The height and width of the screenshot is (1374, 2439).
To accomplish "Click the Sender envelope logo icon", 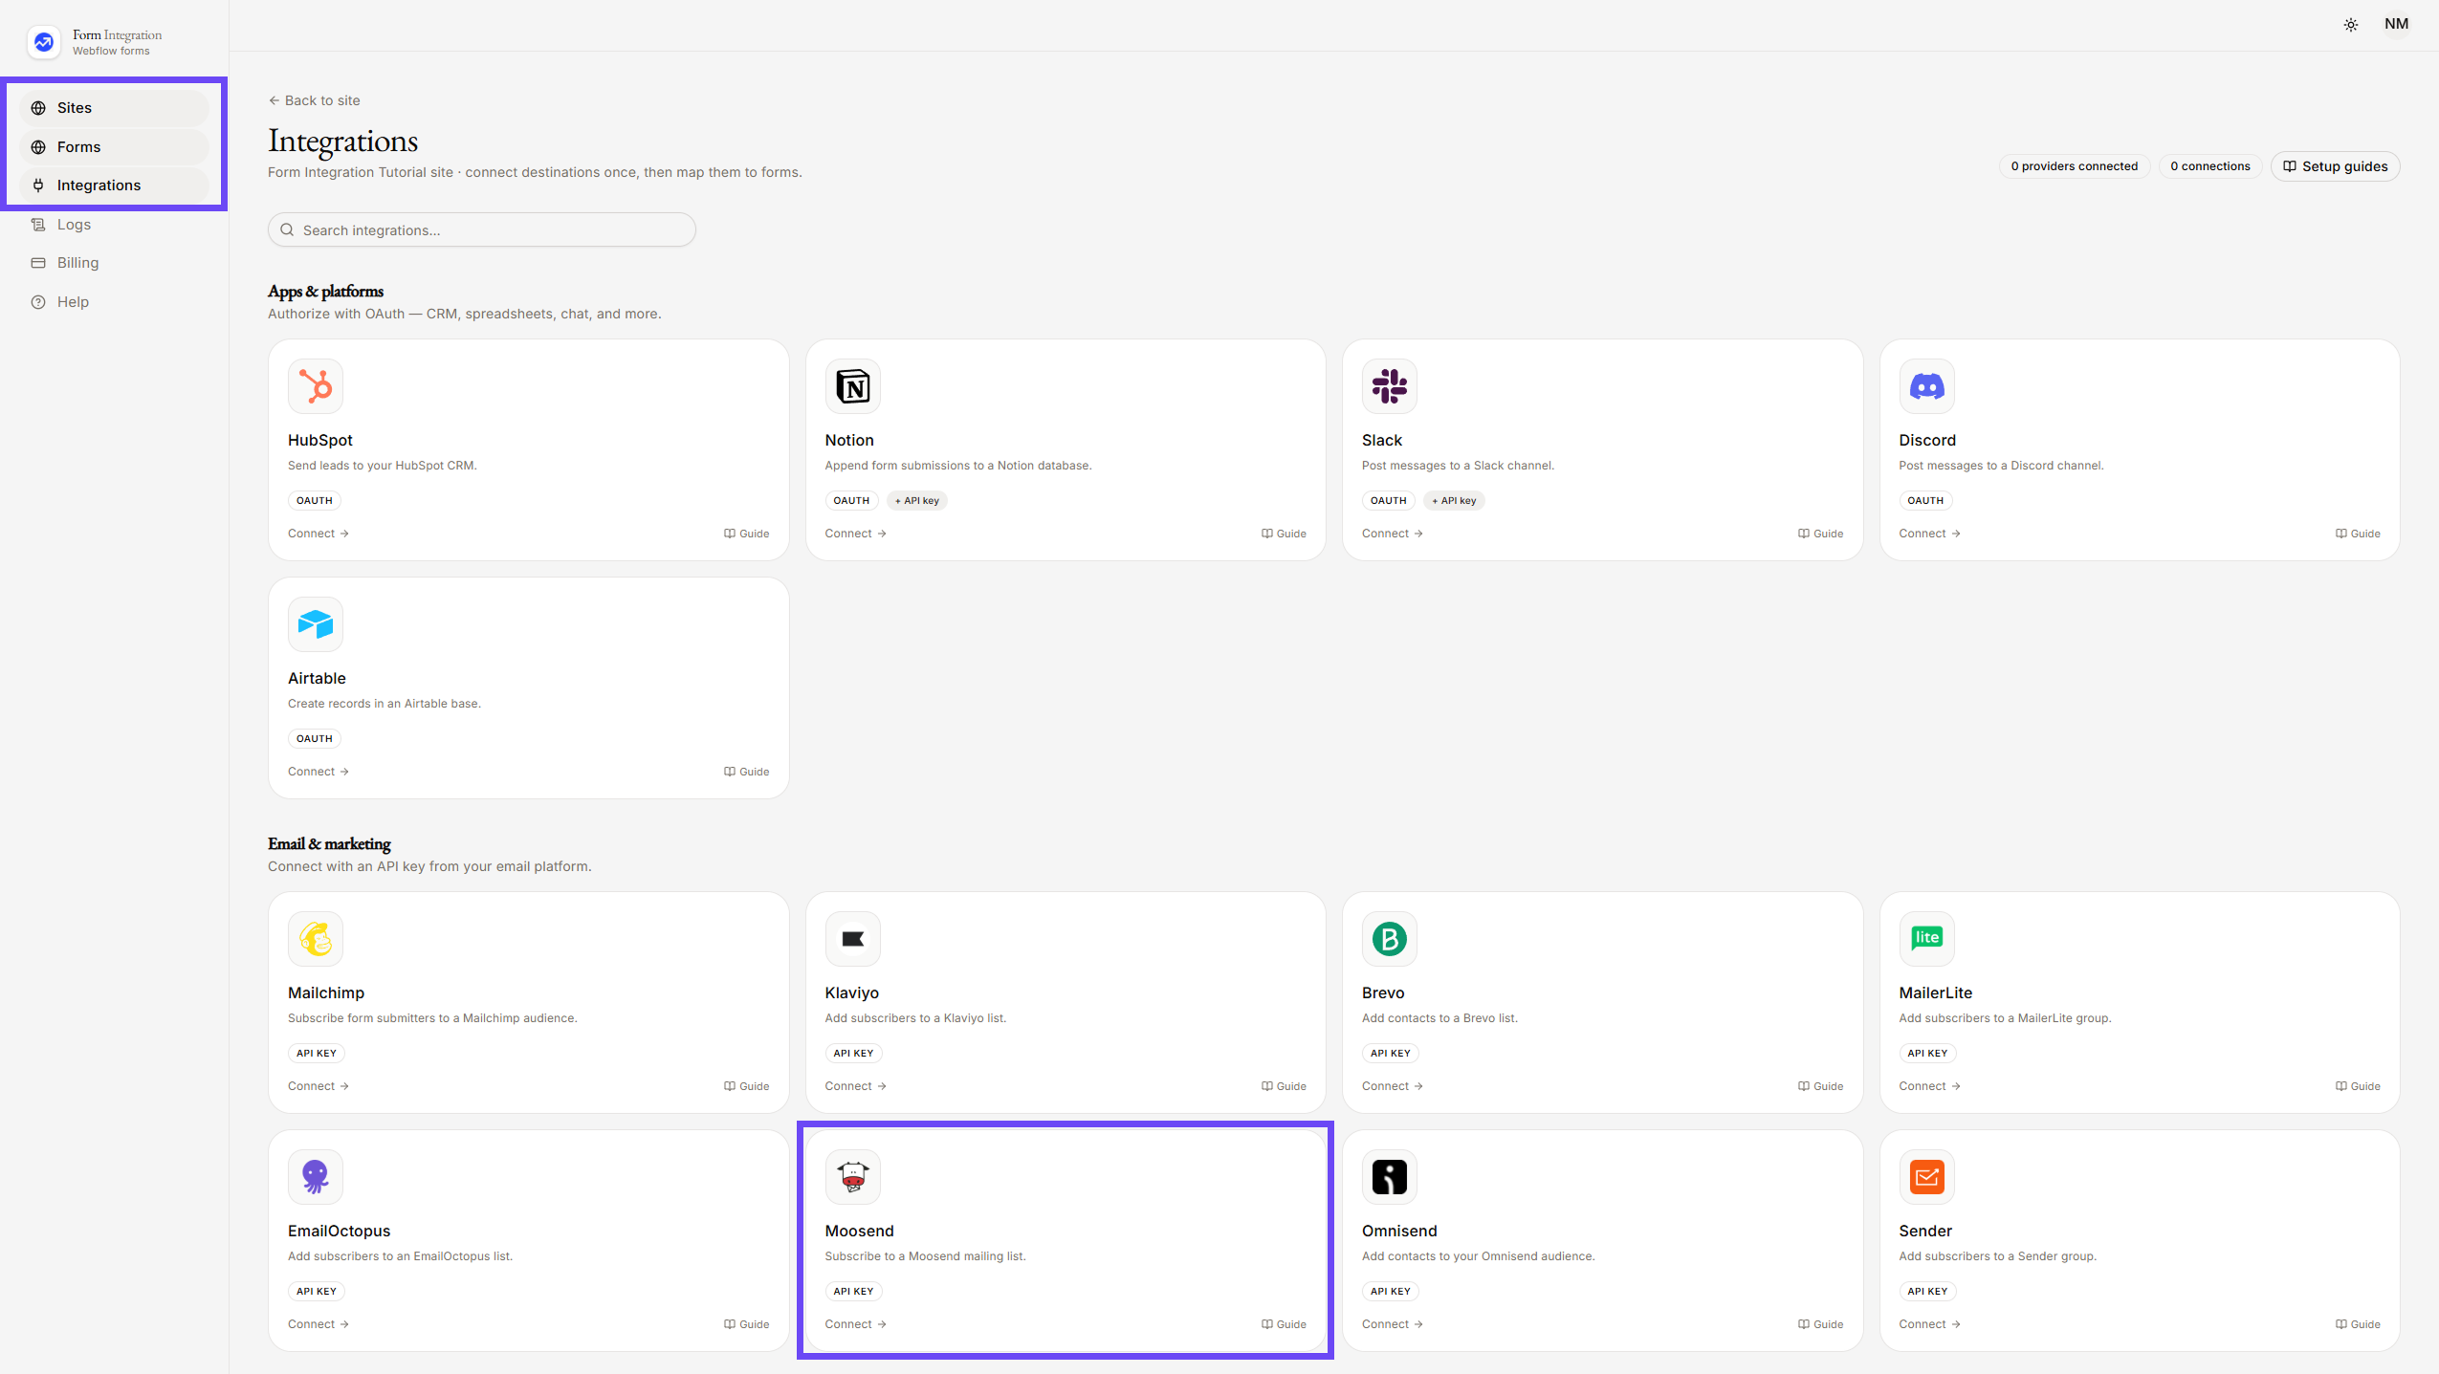I will pos(1926,1177).
